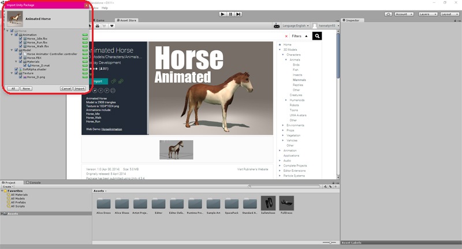Switch to the Game tab
This screenshot has height=249, width=462.
(x=99, y=20)
